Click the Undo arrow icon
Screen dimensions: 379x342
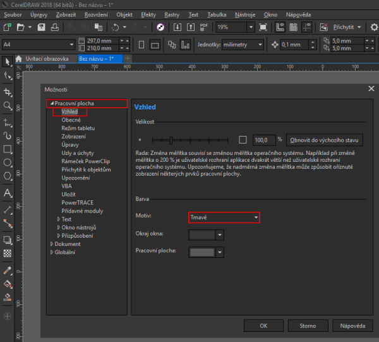[x=116, y=27]
